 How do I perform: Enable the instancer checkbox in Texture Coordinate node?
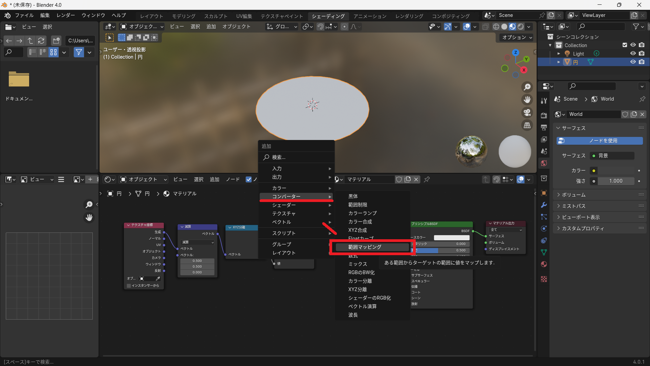129,286
